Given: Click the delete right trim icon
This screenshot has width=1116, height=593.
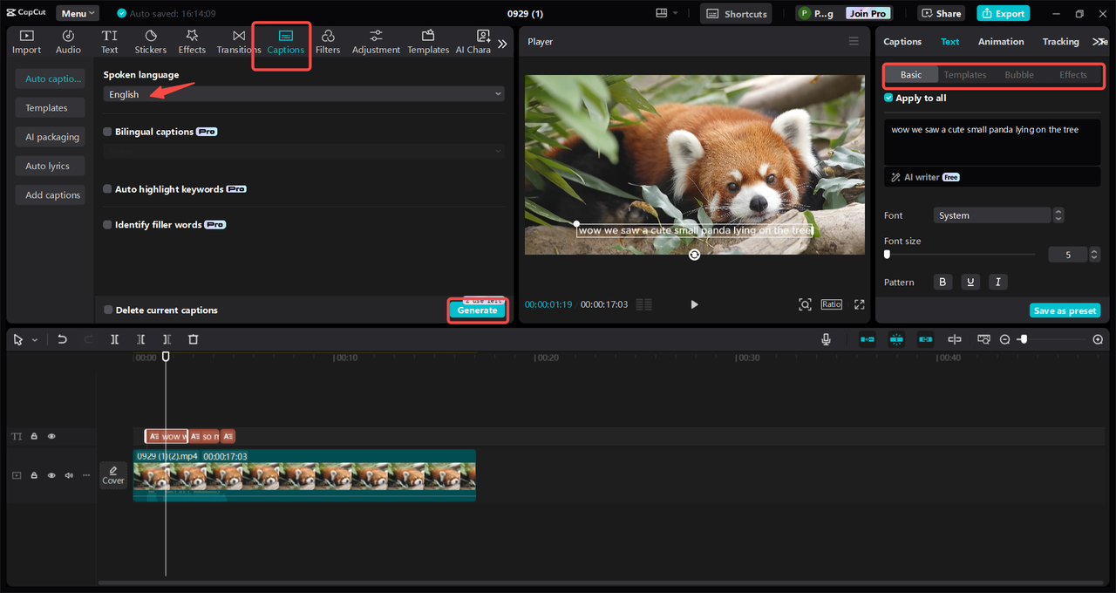Looking at the screenshot, I should pyautogui.click(x=167, y=339).
